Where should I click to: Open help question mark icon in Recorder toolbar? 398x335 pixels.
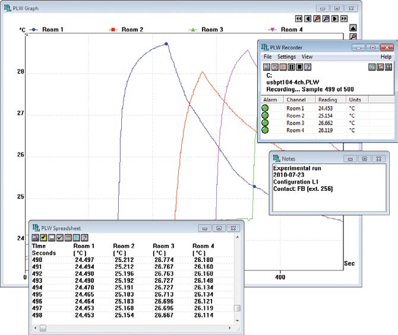[308, 66]
